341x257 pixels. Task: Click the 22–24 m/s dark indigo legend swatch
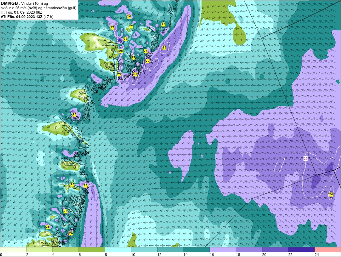(x=302, y=249)
